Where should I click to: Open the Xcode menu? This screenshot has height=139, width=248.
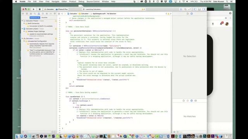click(22, 2)
